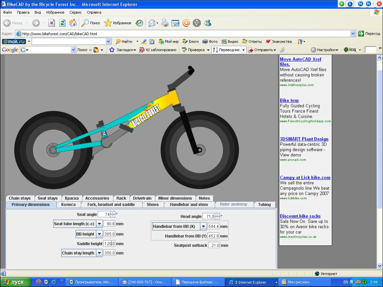Refresh the page with the green arrows icon

click(62, 23)
